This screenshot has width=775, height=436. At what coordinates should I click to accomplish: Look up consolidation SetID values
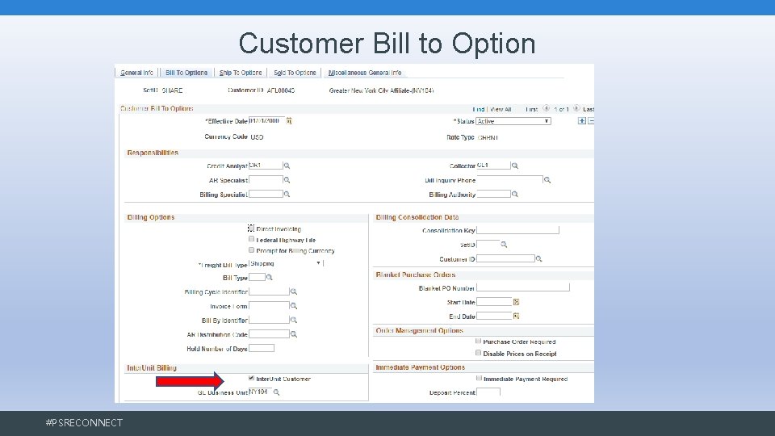504,244
